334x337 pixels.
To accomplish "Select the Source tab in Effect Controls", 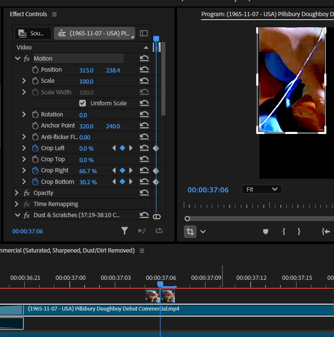I will [x=33, y=34].
